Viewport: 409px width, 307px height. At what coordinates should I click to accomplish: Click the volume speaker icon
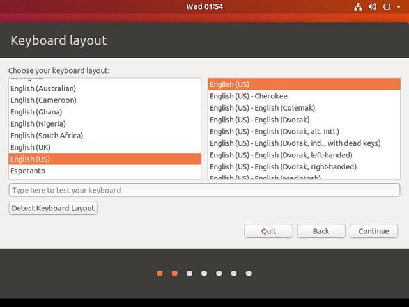pyautogui.click(x=373, y=7)
